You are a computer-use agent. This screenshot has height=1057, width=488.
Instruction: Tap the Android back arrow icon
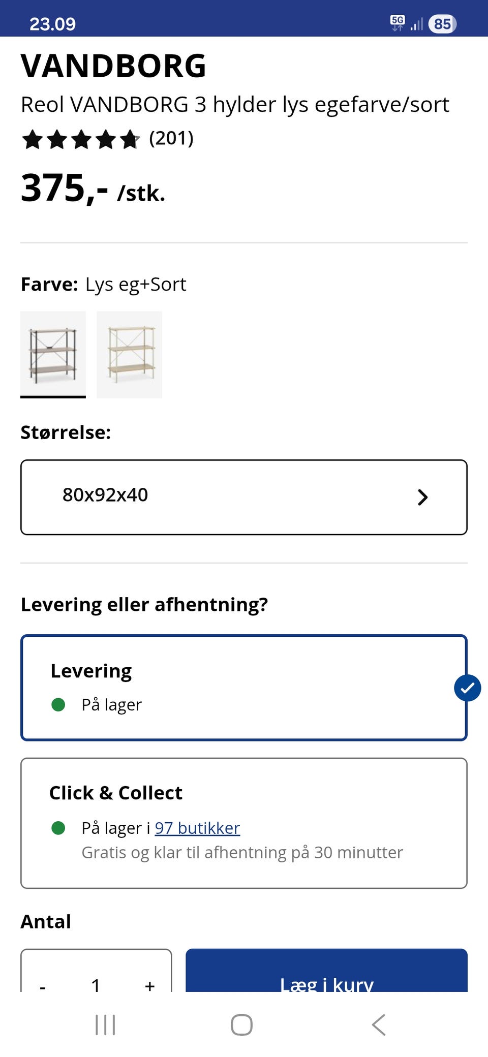[x=379, y=1024]
